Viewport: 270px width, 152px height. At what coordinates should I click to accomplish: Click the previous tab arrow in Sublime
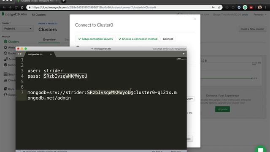coord(19,54)
